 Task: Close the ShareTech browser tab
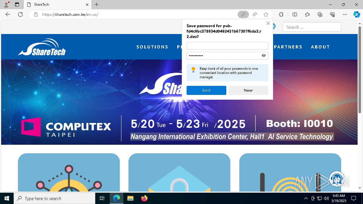click(x=87, y=5)
